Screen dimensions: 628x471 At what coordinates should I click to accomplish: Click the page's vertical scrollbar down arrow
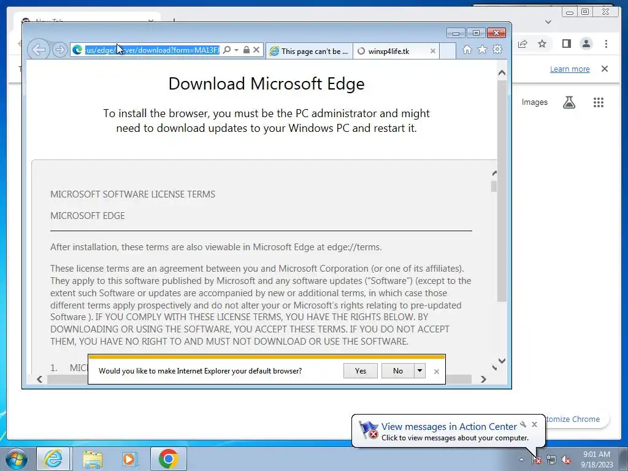pos(502,361)
